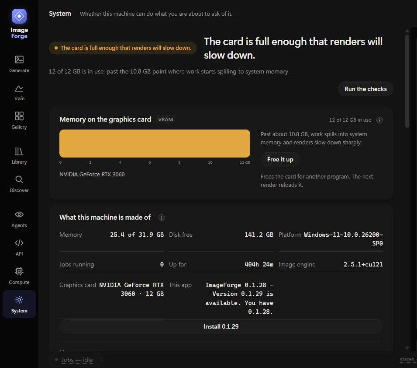Open the Library books icon
The width and height of the screenshot is (417, 368).
click(x=19, y=151)
